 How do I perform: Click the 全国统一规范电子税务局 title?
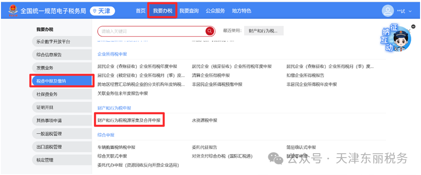pos(53,11)
